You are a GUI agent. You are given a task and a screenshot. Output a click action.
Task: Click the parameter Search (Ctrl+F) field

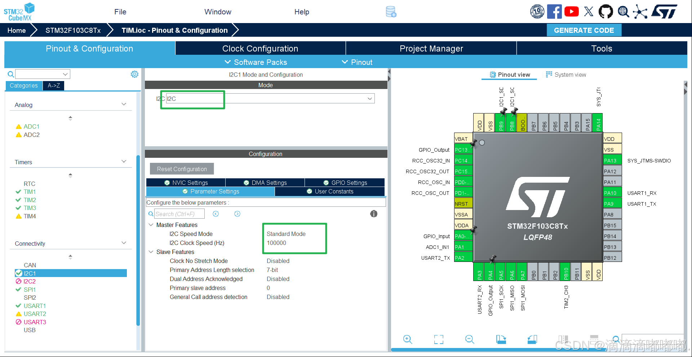click(x=179, y=214)
